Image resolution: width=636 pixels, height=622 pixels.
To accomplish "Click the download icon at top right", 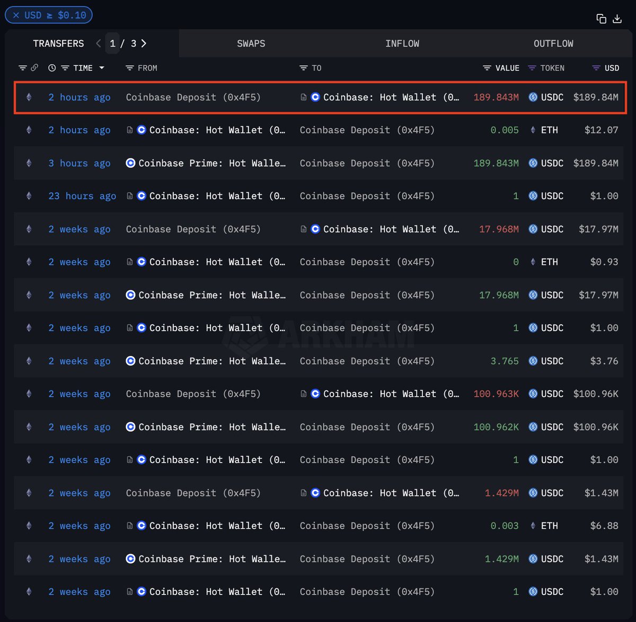I will 617,19.
